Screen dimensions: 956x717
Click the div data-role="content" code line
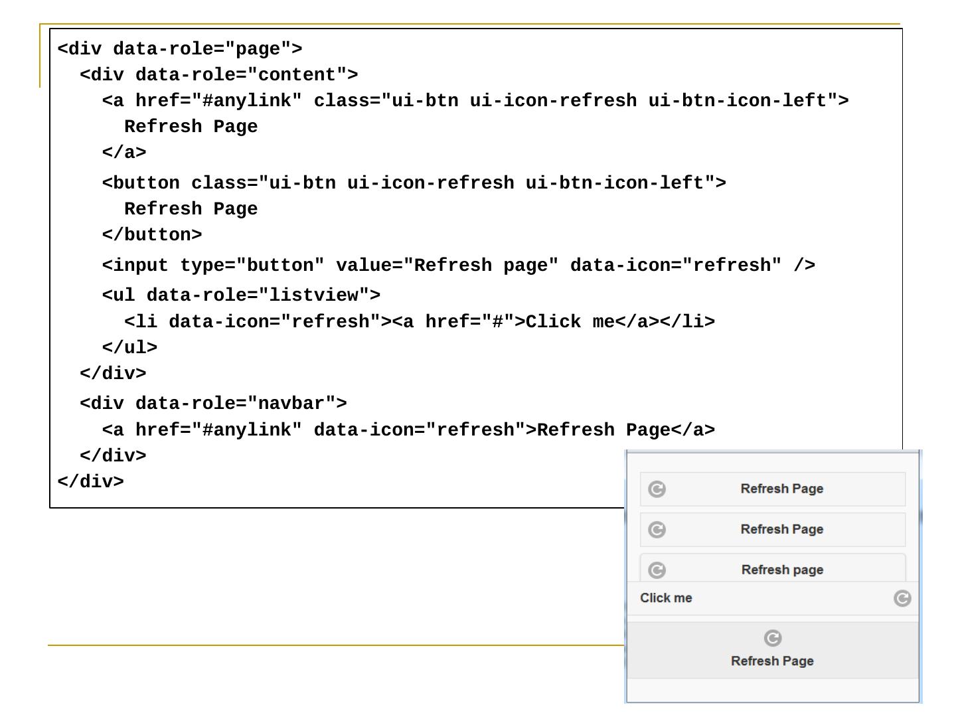click(x=218, y=75)
